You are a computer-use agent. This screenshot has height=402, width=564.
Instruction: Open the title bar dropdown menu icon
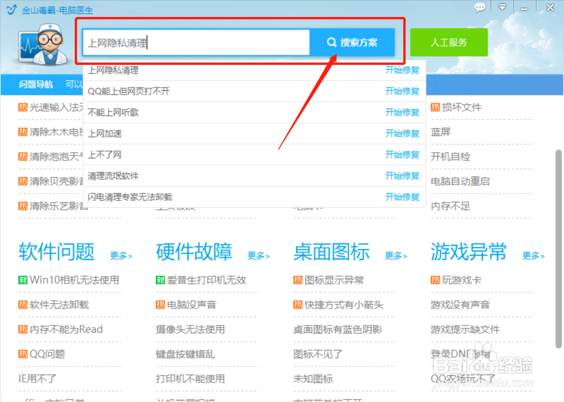tap(502, 8)
